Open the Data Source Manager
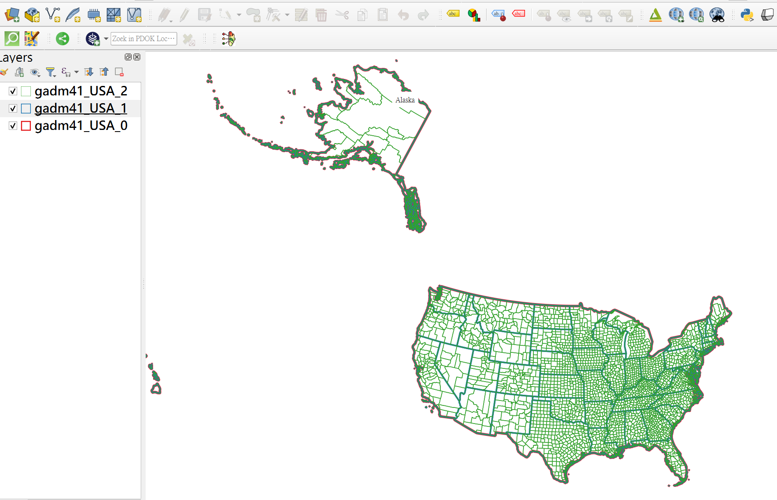Viewport: 777px width, 500px height. click(x=12, y=15)
